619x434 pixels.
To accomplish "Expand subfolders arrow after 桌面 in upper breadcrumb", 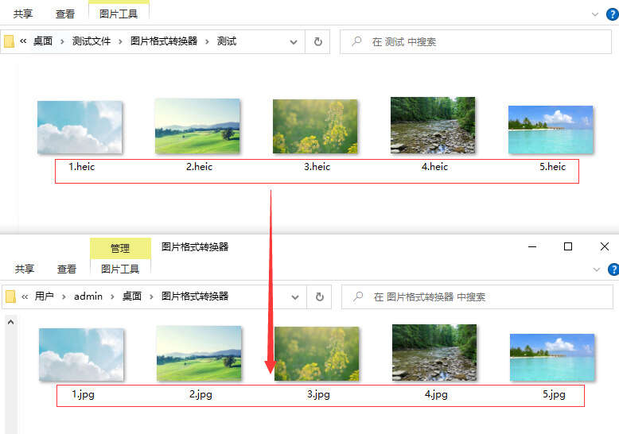I will (62, 41).
